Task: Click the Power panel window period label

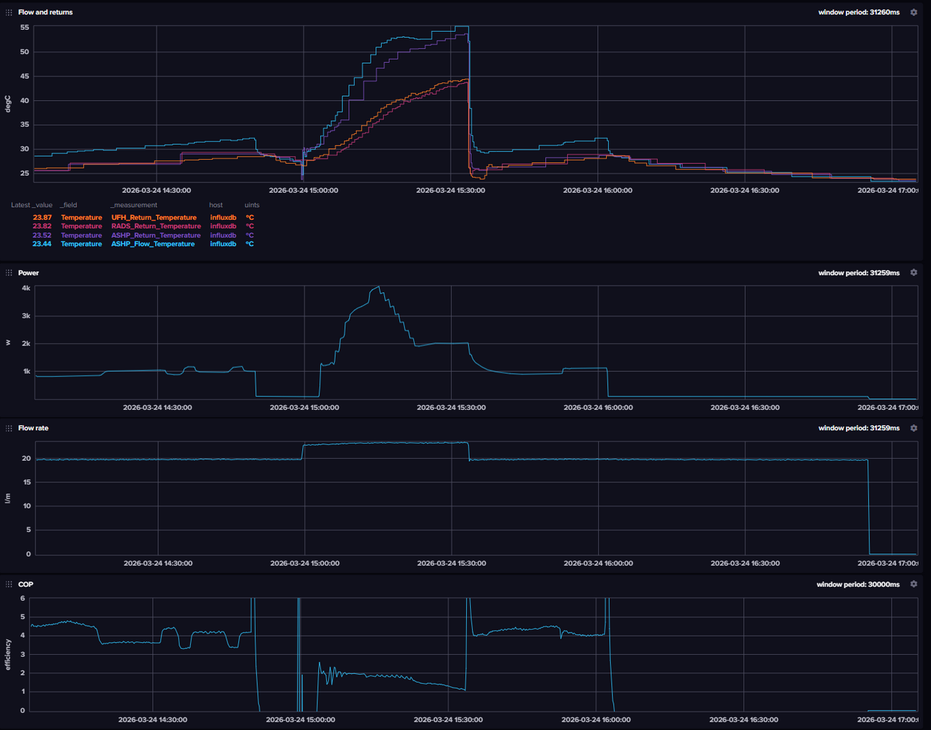Action: (x=859, y=273)
